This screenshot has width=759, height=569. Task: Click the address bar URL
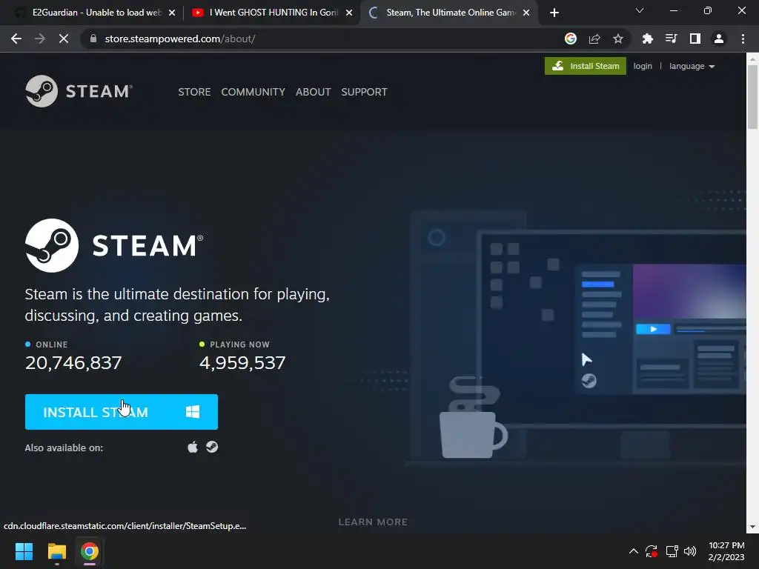tap(180, 39)
